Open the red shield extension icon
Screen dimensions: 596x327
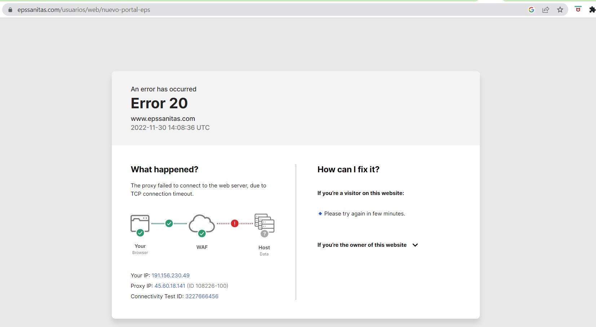pyautogui.click(x=578, y=10)
